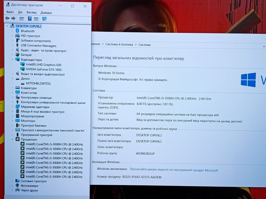Select the Монітори category icon
The width and height of the screenshot is (266, 199).
(x=17, y=121)
